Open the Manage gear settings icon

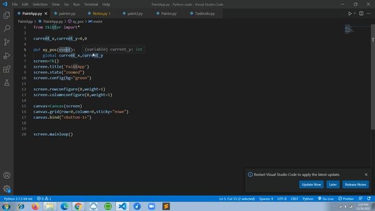pos(6,189)
